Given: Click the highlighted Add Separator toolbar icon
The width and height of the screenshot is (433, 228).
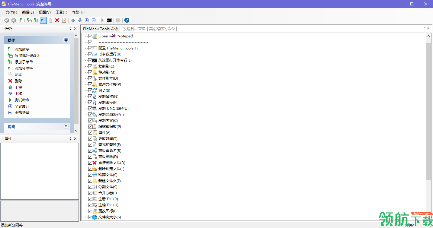Looking at the screenshot, I should [43, 20].
